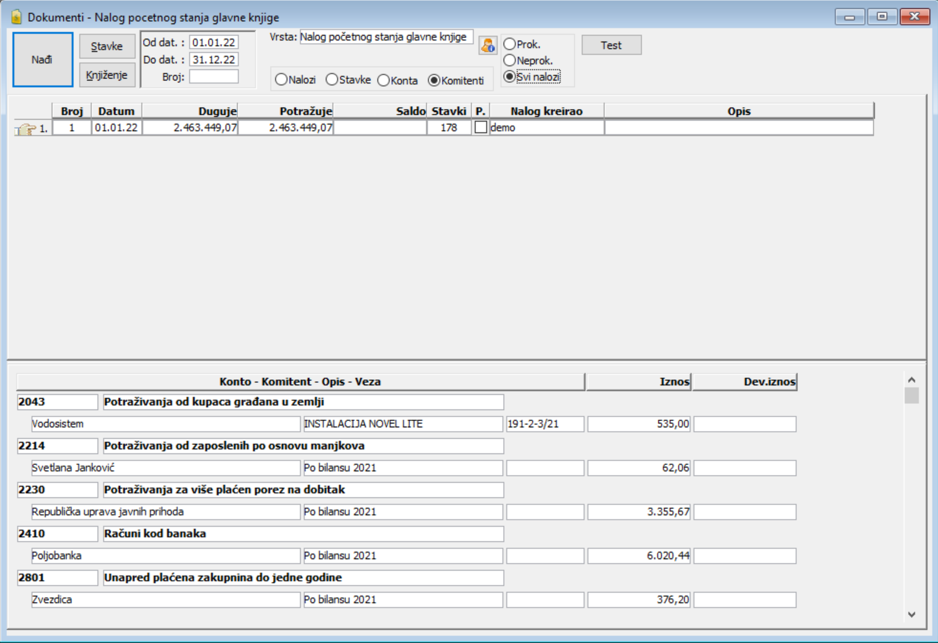Select the Konta radio button
The width and height of the screenshot is (938, 643).
pyautogui.click(x=384, y=80)
